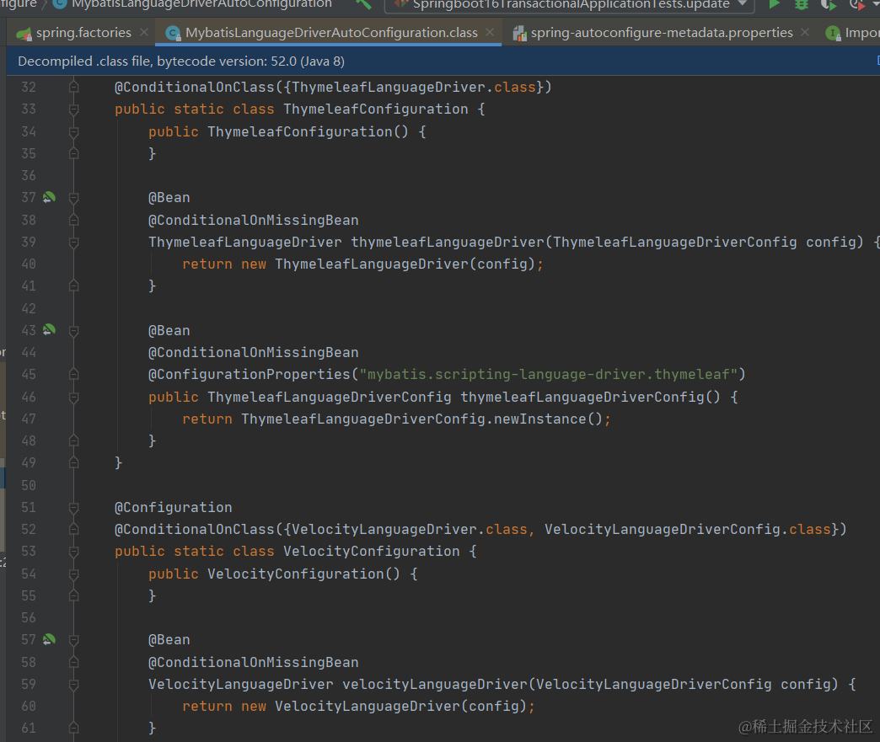Click fold marker beside @Bean on line 57
The height and width of the screenshot is (742, 880).
click(73, 639)
